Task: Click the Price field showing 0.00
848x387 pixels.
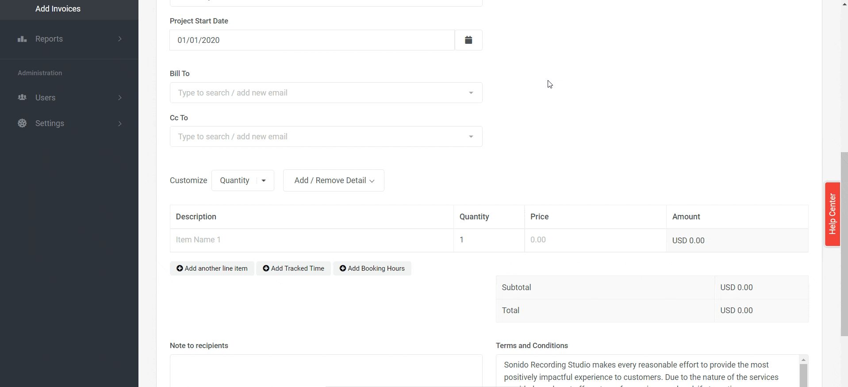Action: pos(595,240)
